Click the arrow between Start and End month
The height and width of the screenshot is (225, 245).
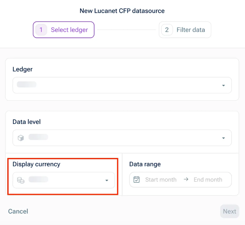pos(186,180)
